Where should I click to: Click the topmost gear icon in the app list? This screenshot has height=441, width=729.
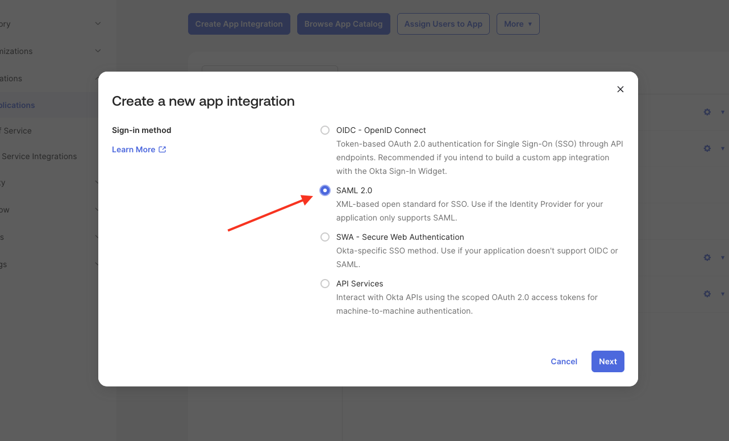pos(707,112)
